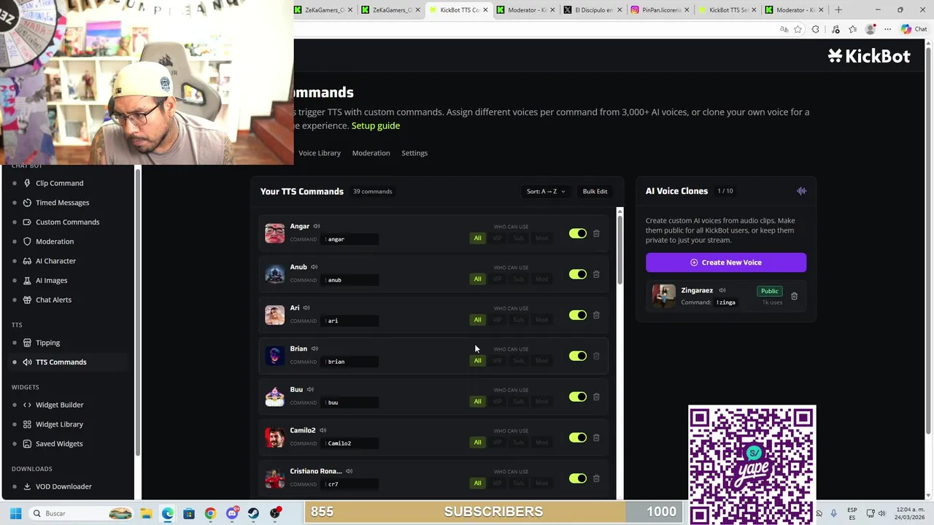Switch to PinPan.licoreria browser tab
The width and height of the screenshot is (934, 525).
(x=659, y=9)
